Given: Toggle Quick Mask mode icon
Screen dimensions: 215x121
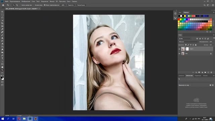Looking at the screenshot, I should click(2, 82).
